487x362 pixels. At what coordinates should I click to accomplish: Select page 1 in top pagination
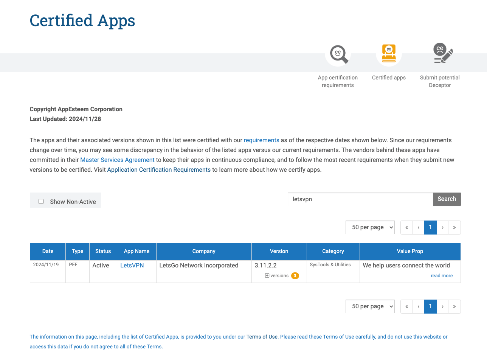(430, 227)
